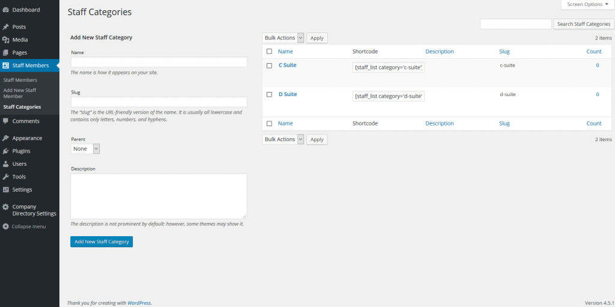615x307 pixels.
Task: Click the Dashboard gauge icon in sidebar
Action: tap(5, 10)
